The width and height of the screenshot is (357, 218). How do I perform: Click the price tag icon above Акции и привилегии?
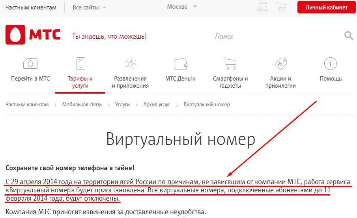[281, 64]
